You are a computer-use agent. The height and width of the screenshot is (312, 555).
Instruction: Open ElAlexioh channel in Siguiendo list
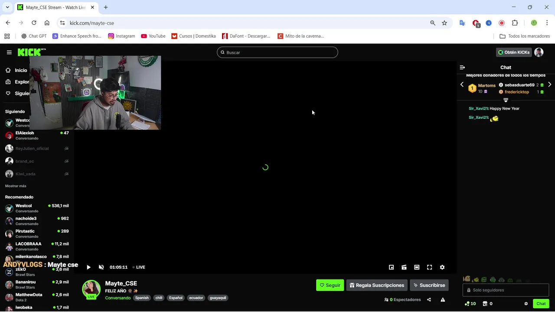(x=37, y=136)
